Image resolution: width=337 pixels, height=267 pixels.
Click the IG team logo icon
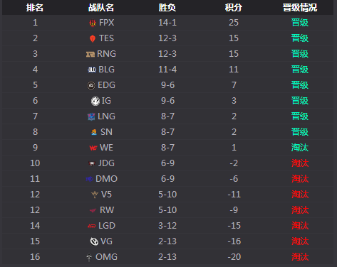click(x=95, y=101)
